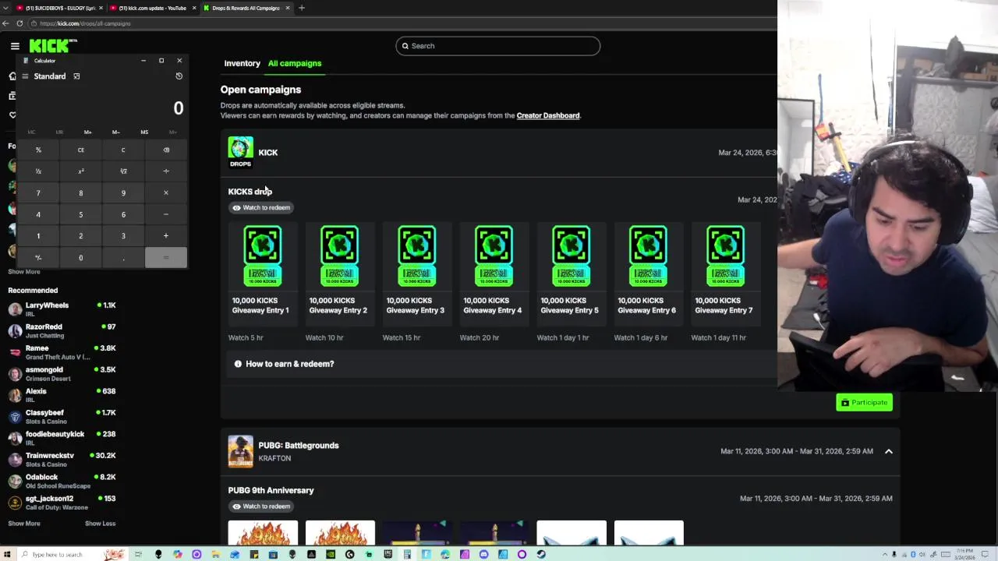Image resolution: width=998 pixels, height=561 pixels.
Task: Open Odablock recommended channel
Action: pos(62,481)
